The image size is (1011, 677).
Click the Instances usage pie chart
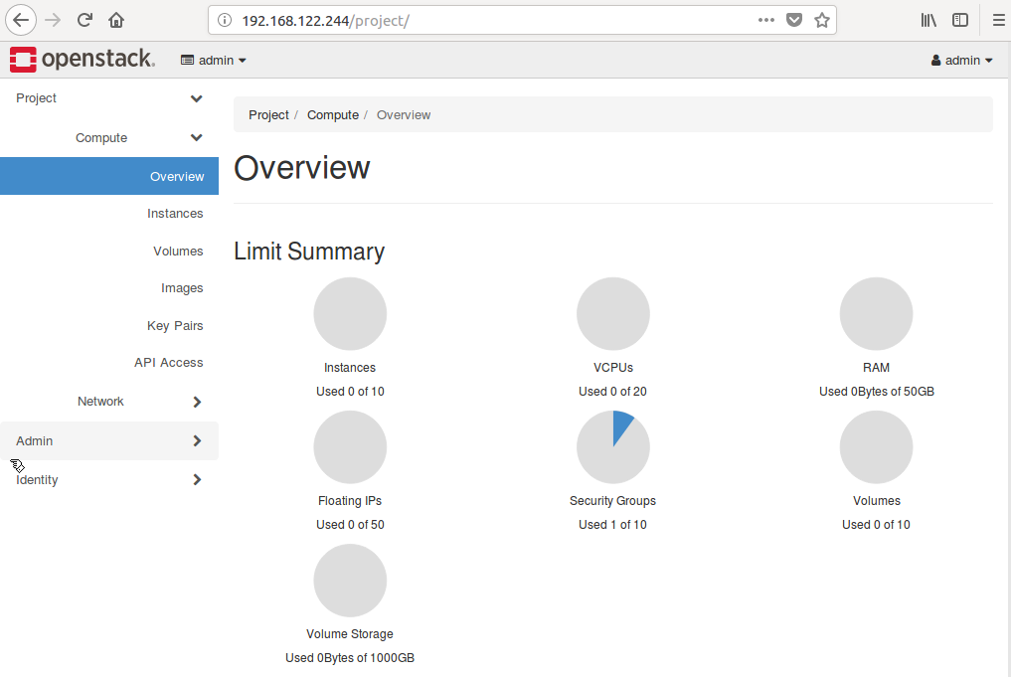[x=350, y=314]
